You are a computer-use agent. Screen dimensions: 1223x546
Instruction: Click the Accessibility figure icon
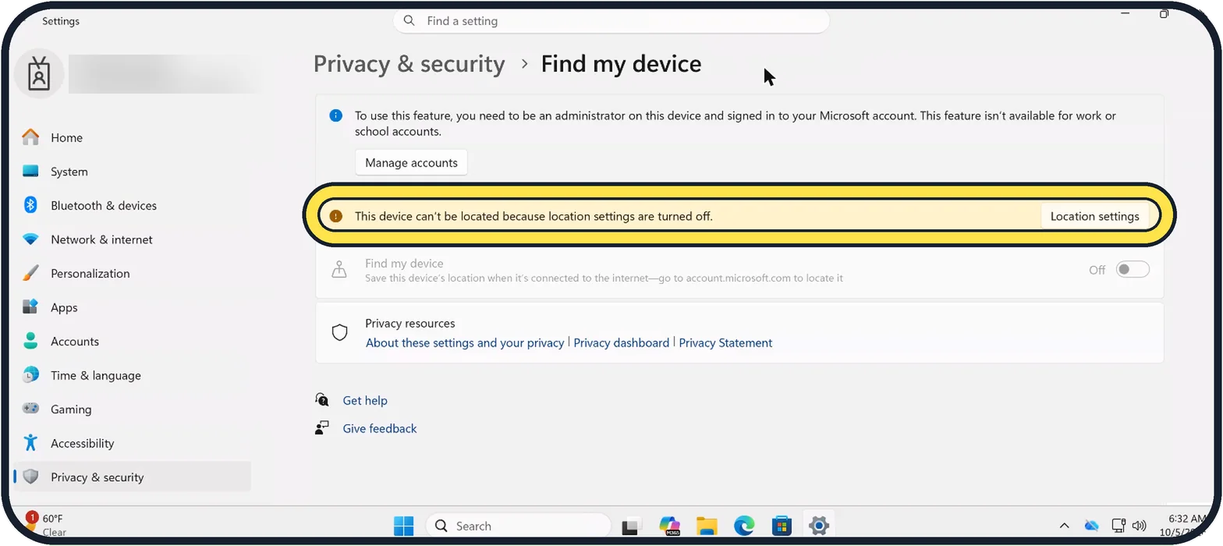coord(30,443)
